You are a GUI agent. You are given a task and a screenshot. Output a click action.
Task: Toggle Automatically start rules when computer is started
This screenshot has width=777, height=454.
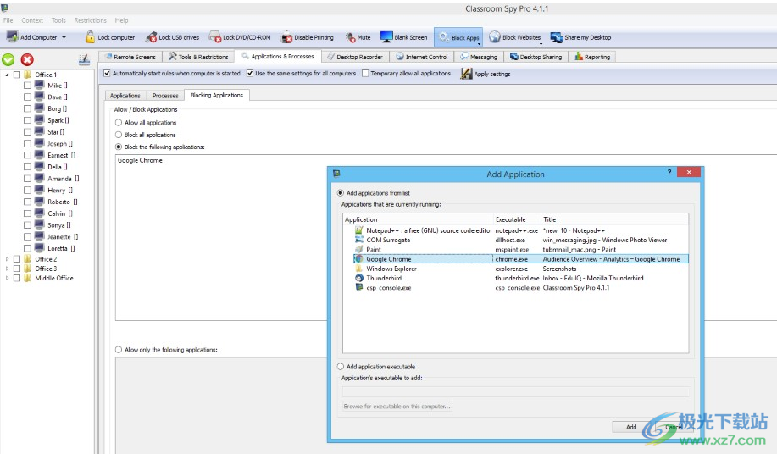coord(107,73)
